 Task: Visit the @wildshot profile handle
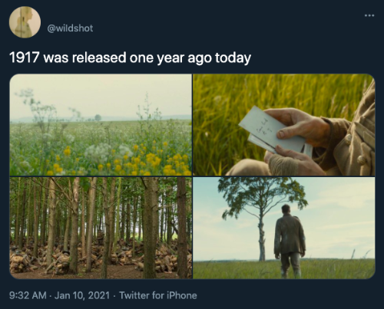click(70, 28)
